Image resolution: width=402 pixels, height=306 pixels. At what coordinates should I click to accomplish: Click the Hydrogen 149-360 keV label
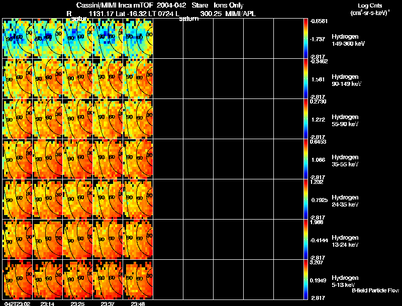[348, 40]
